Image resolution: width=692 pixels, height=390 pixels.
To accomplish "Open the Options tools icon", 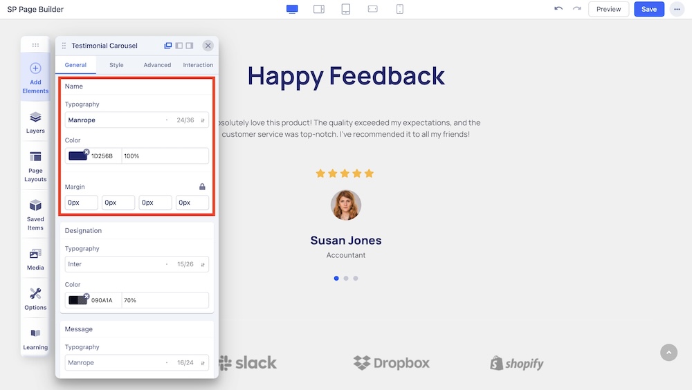I will pos(35,298).
